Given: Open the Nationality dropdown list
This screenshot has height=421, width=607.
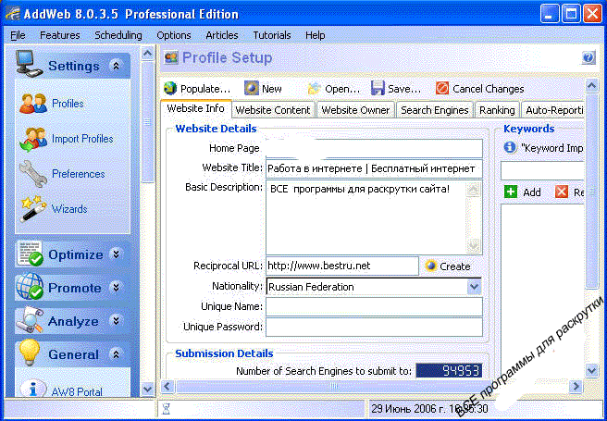Looking at the screenshot, I should [x=474, y=287].
